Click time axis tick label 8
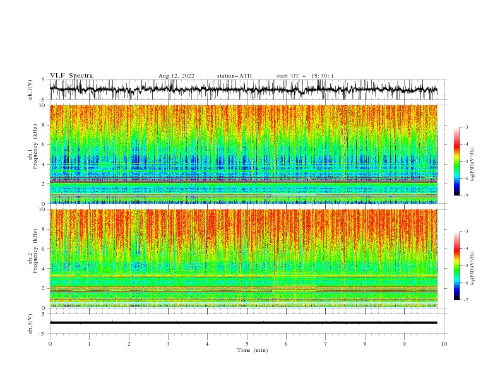This screenshot has height=386, width=500. [x=365, y=344]
